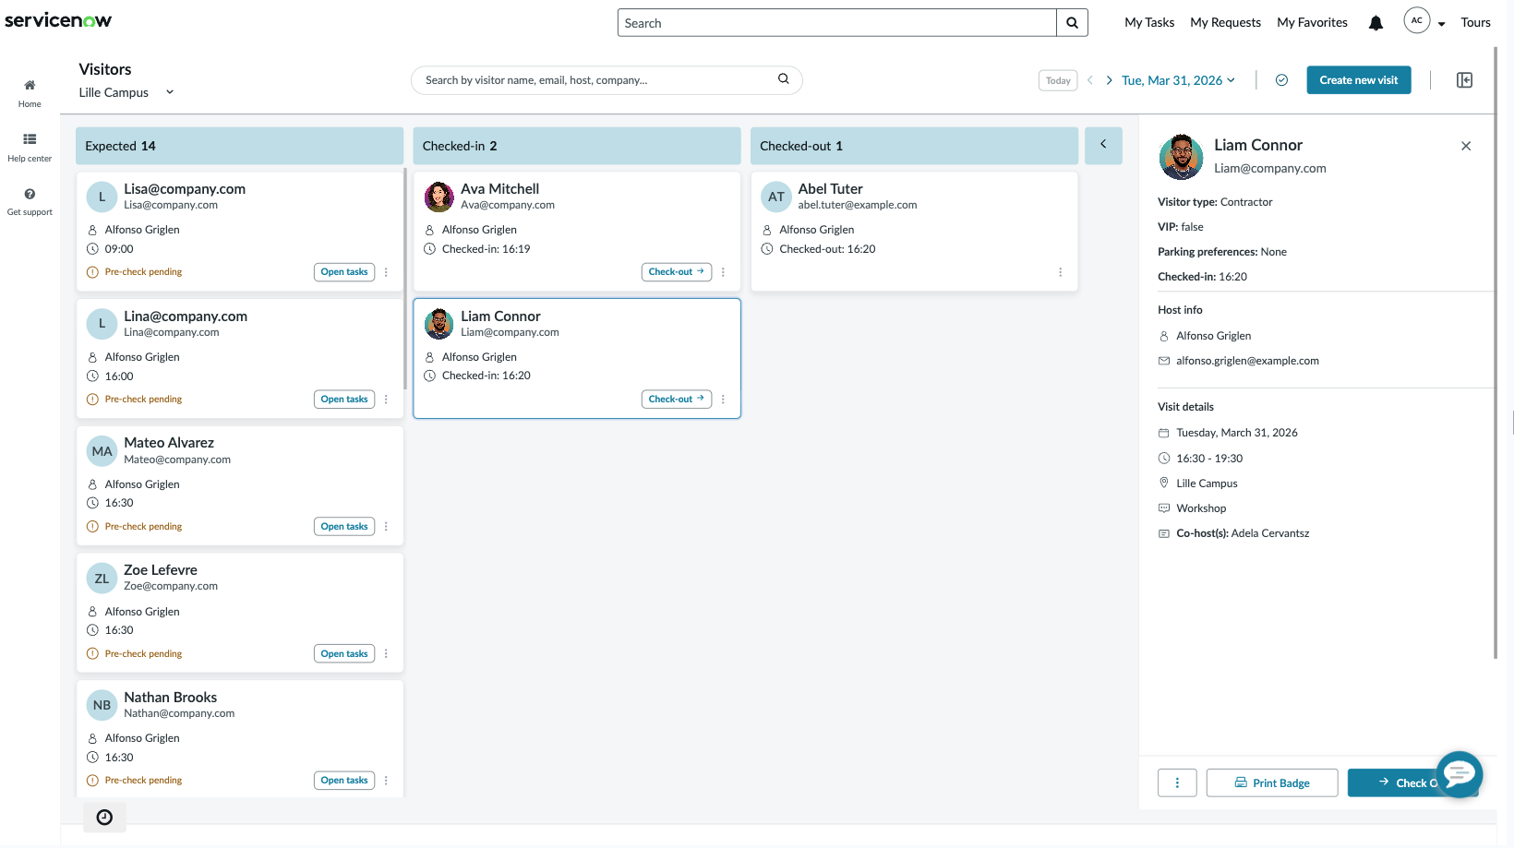
Task: Close the Liam Connor detail panel
Action: pyautogui.click(x=1466, y=146)
